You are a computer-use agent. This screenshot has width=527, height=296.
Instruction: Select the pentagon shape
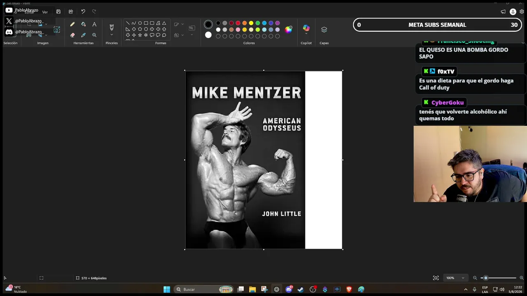[x=140, y=29]
